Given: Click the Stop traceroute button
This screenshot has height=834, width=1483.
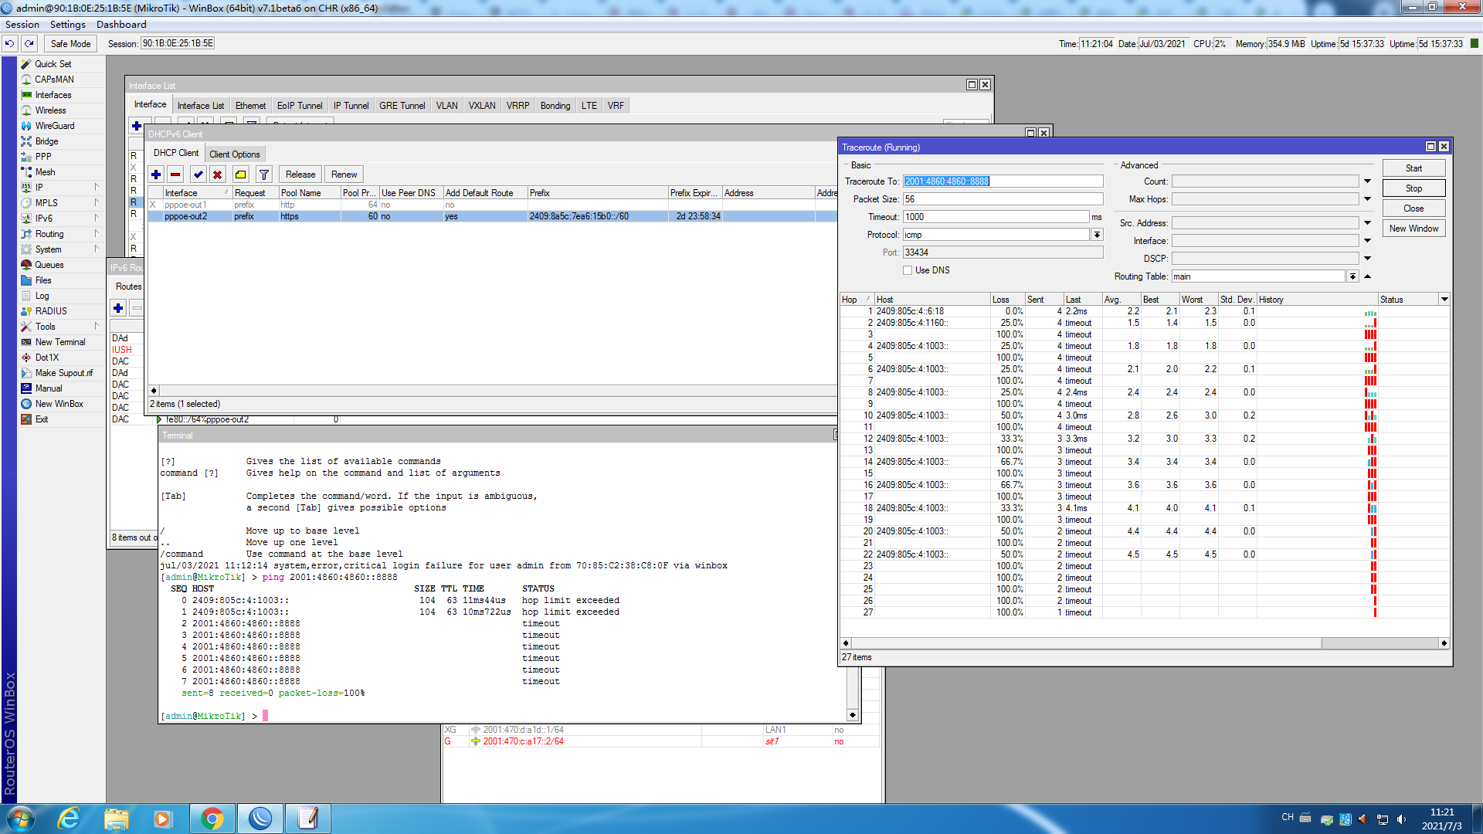Looking at the screenshot, I should coord(1413,188).
